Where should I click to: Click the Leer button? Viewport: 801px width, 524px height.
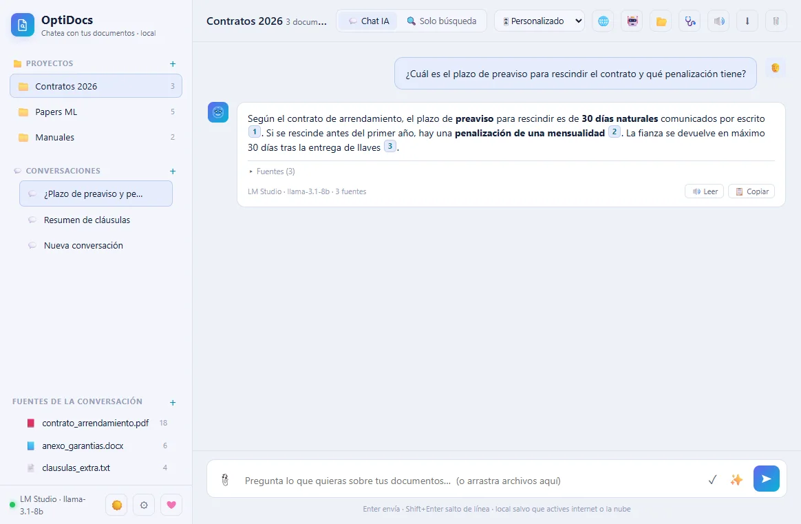click(705, 191)
